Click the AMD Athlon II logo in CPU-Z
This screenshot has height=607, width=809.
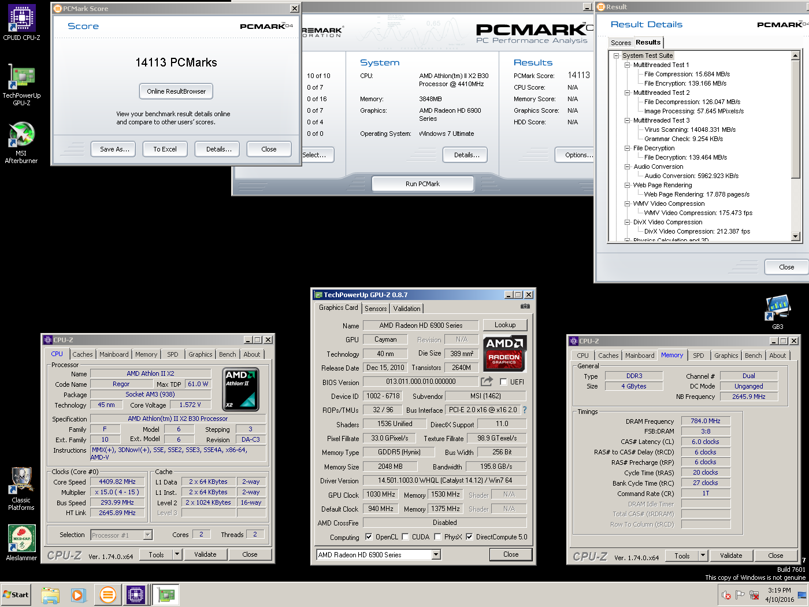pos(240,390)
